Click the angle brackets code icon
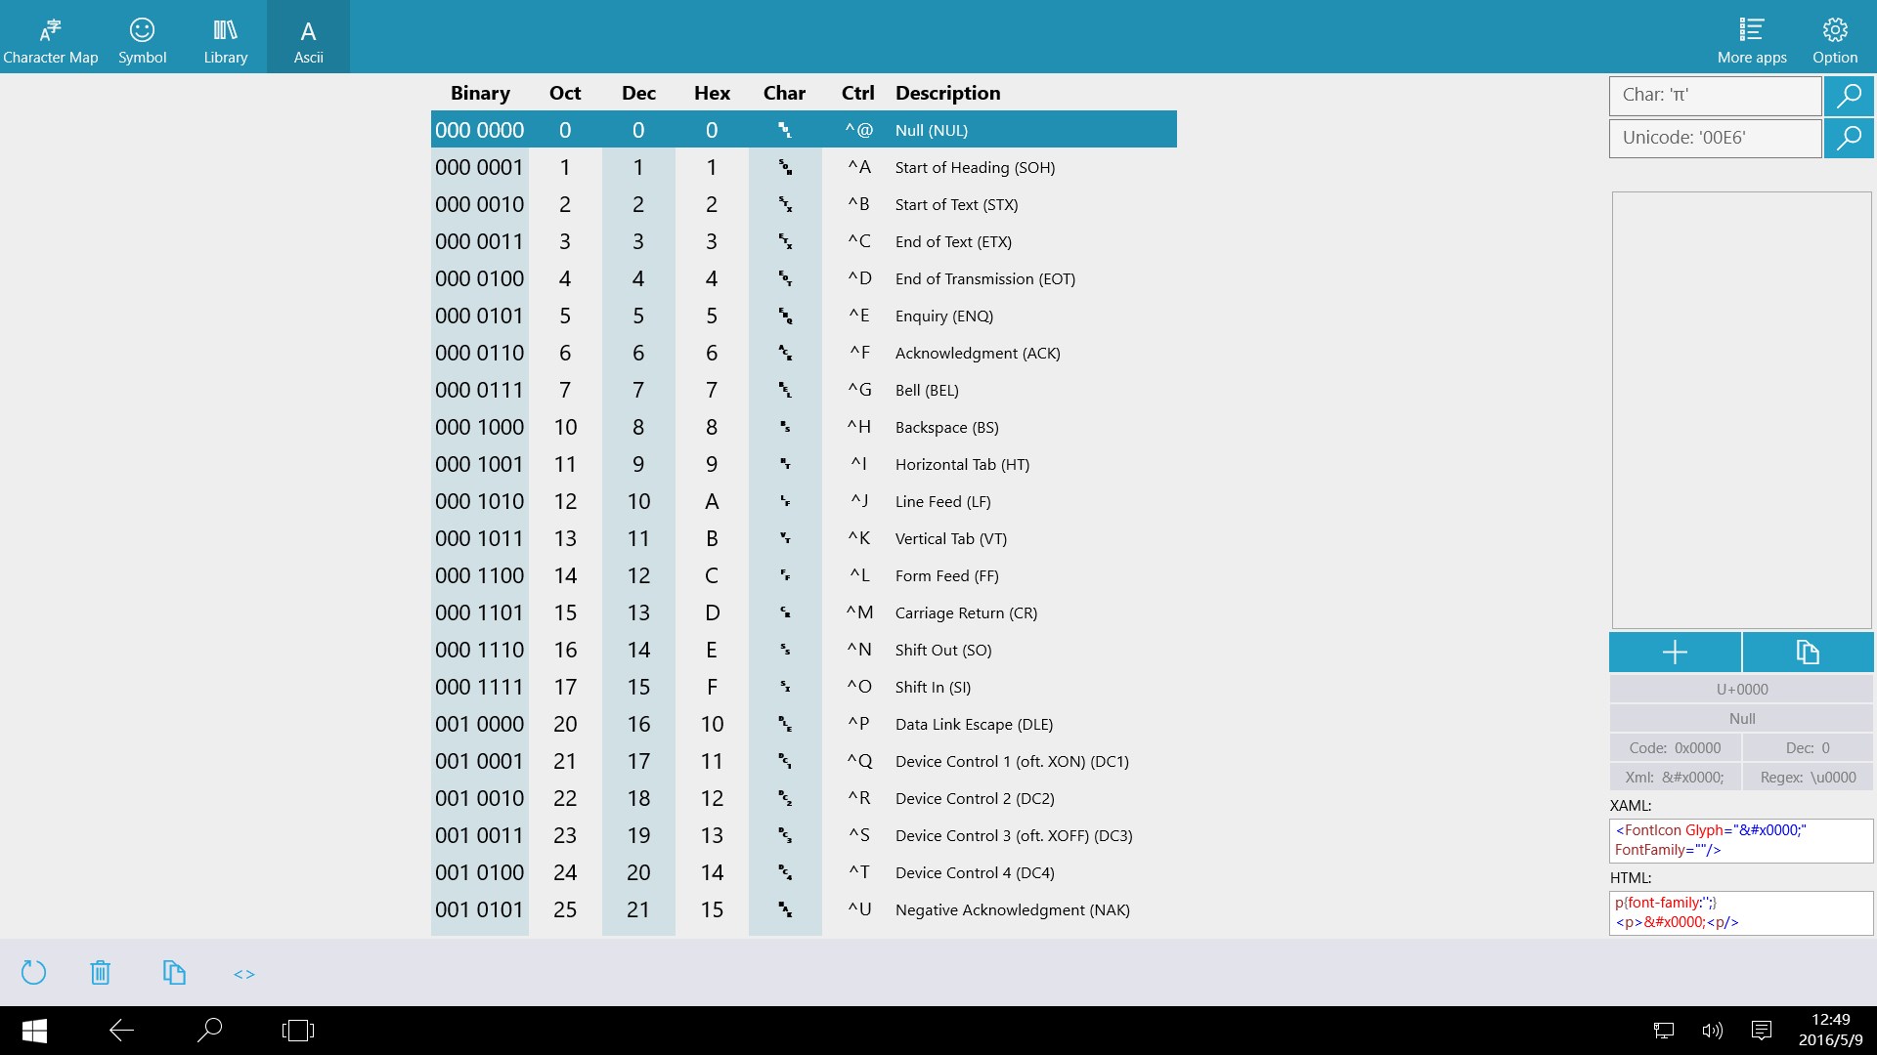The height and width of the screenshot is (1055, 1877). [244, 974]
